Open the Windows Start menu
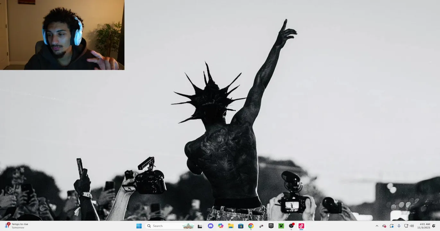Viewport: 440px width, 231px height. pos(139,226)
